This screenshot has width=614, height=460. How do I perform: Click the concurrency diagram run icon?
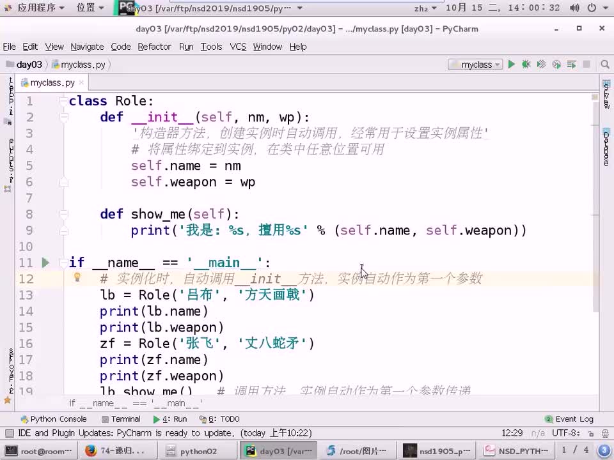571,65
